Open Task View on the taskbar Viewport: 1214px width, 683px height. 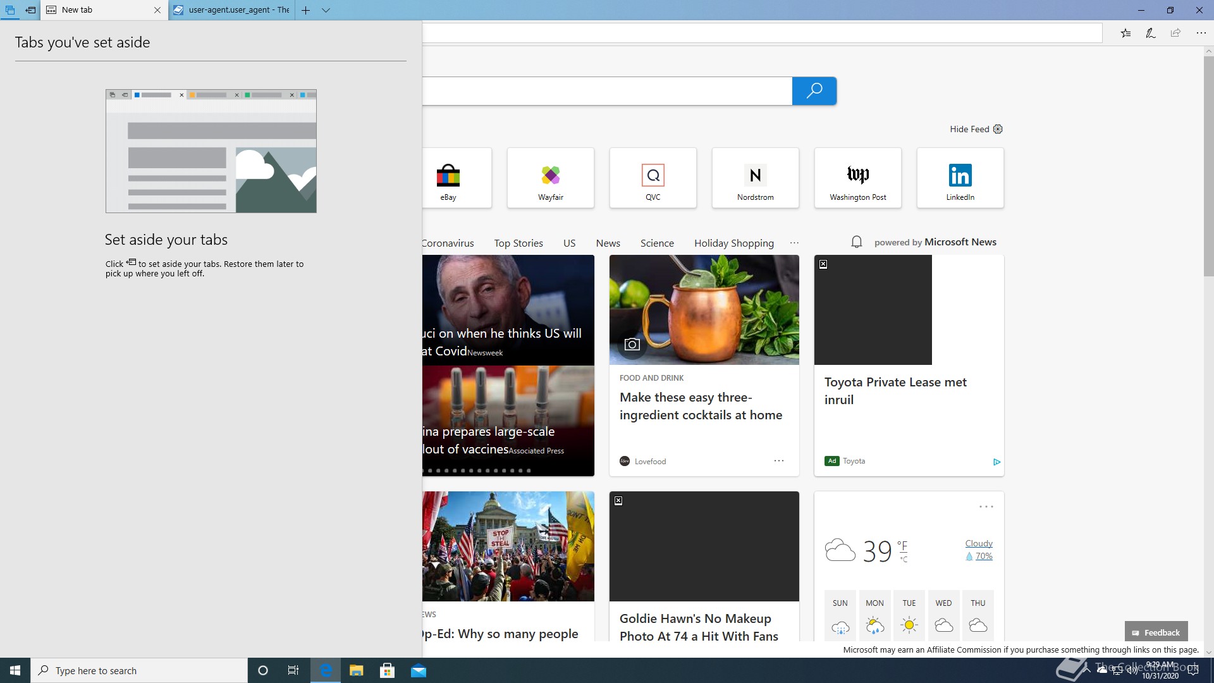point(293,670)
